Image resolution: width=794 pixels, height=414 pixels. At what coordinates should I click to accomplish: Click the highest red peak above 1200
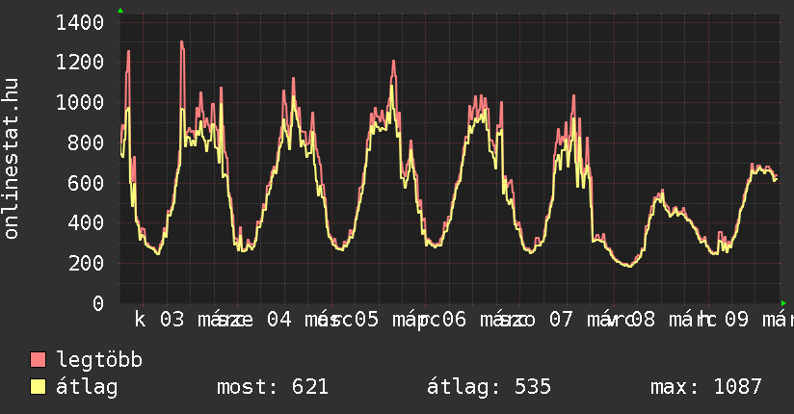(x=181, y=43)
